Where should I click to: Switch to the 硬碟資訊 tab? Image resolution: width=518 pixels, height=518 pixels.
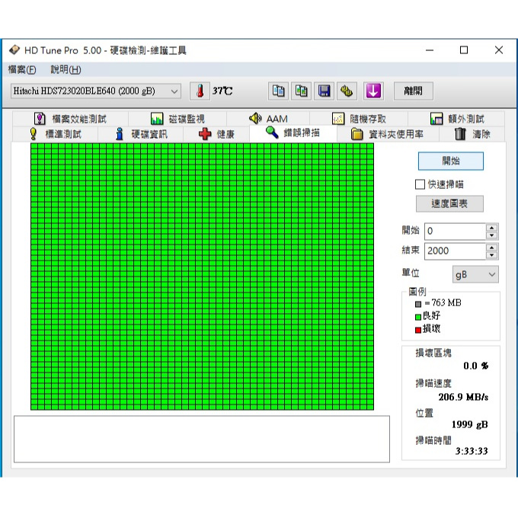coord(141,134)
